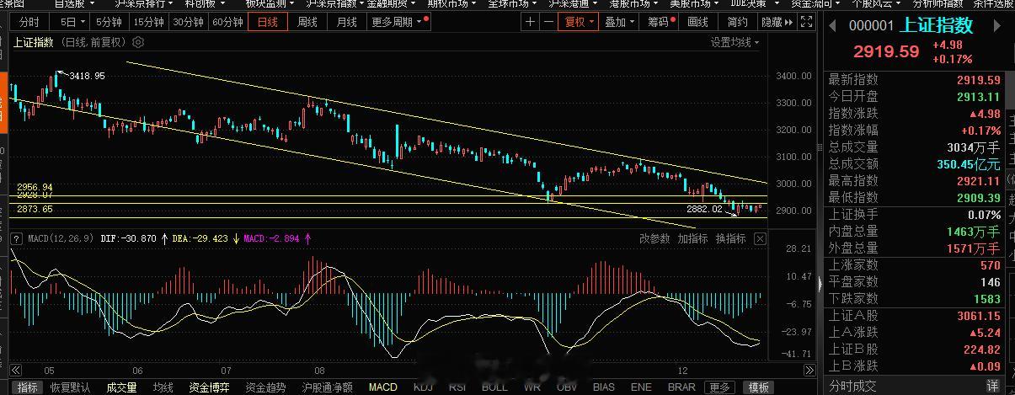
Task: Toggle fullscreen chart icon in top toolbar
Action: click(x=807, y=22)
